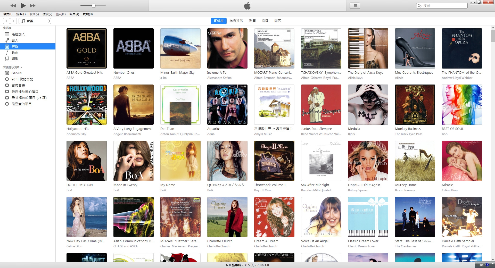This screenshot has height=268, width=495.
Task: Open the Throwback Volume 1 album cover
Action: coord(274,161)
